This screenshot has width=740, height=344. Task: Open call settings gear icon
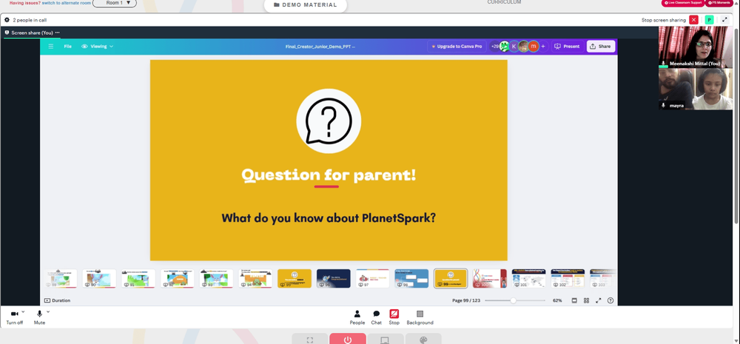tap(7, 20)
